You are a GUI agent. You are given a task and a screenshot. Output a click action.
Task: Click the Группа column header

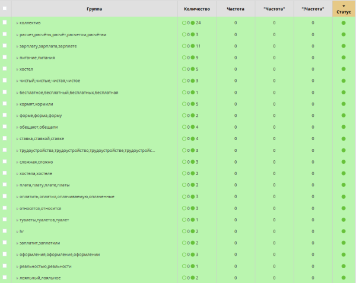(94, 9)
